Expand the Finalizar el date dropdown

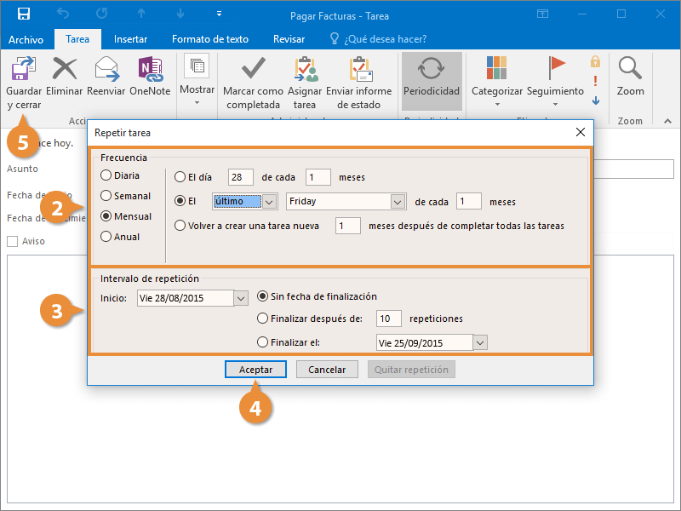pos(480,342)
